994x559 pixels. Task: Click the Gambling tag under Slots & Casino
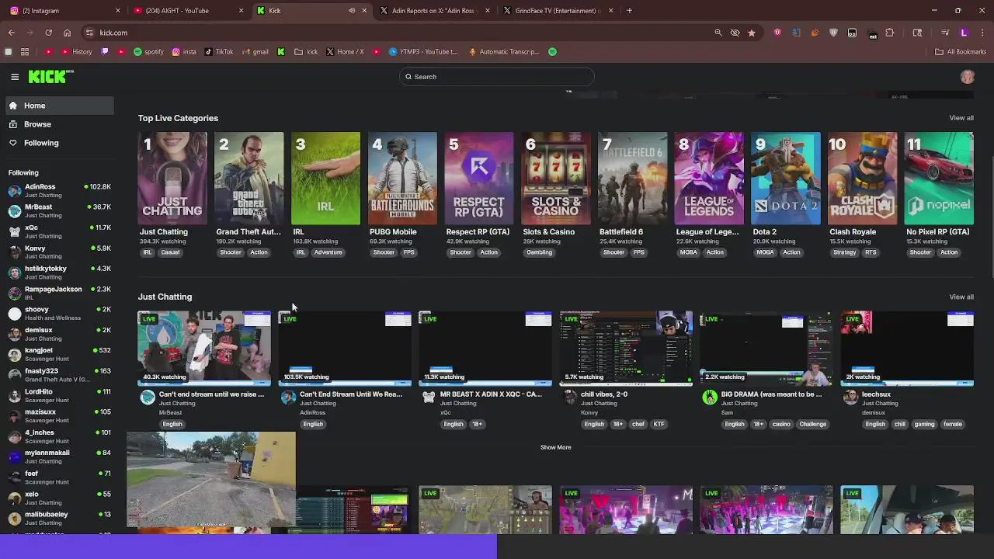click(539, 252)
